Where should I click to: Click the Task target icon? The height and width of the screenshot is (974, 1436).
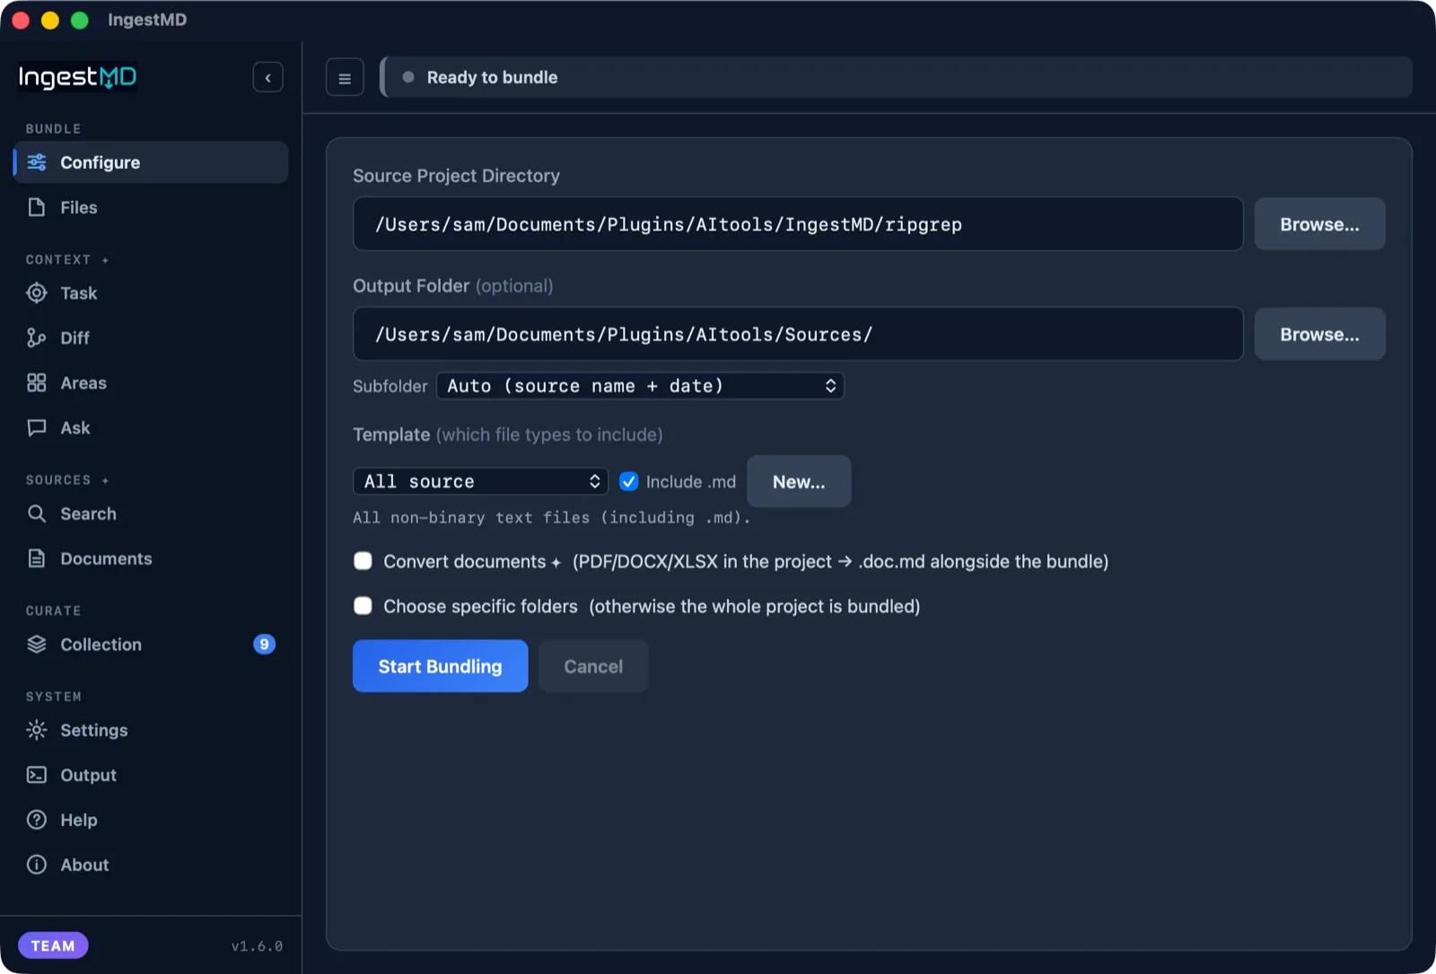[37, 293]
